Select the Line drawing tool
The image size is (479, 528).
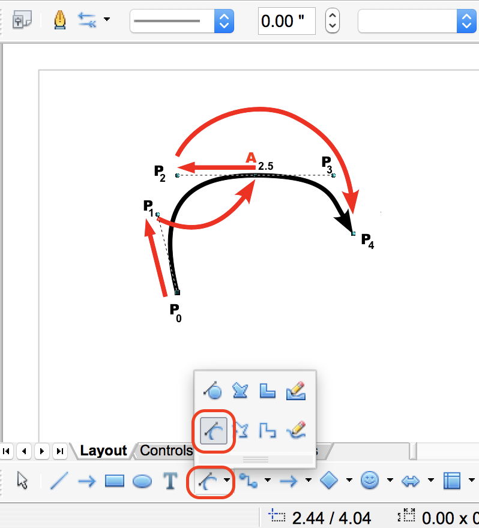(x=59, y=481)
